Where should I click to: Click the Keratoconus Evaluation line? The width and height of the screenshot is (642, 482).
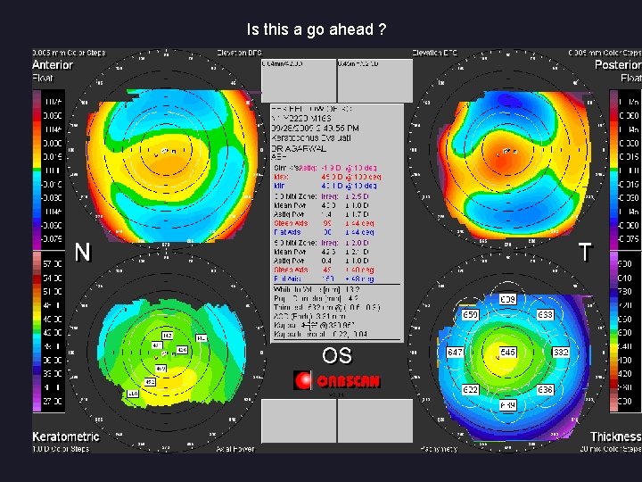(311, 138)
